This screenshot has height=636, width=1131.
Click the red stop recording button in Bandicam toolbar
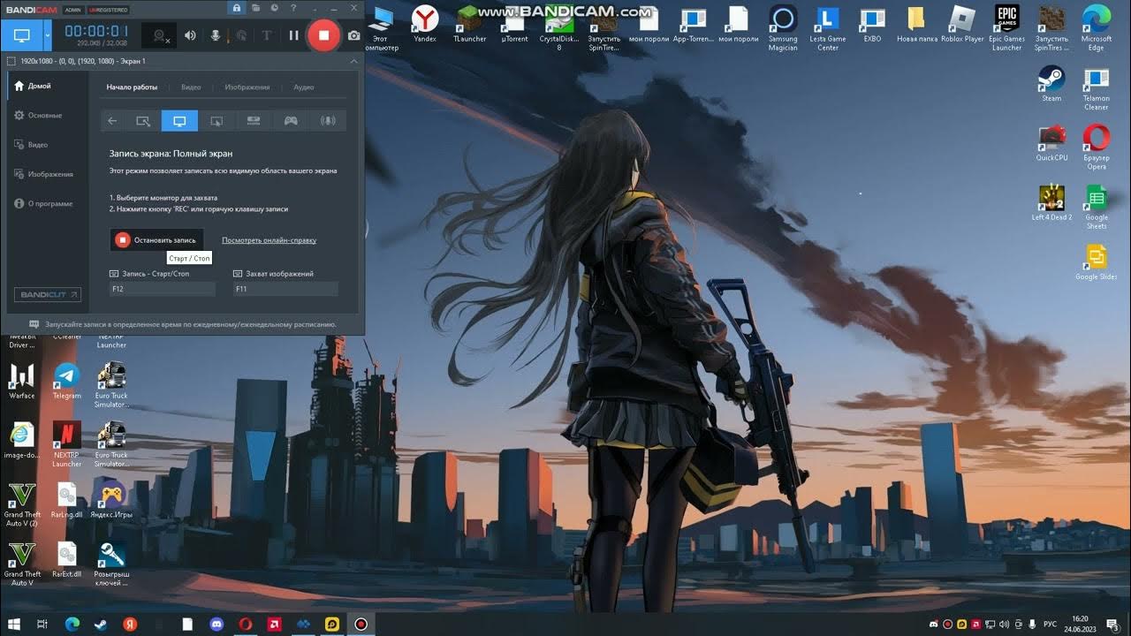tap(323, 35)
